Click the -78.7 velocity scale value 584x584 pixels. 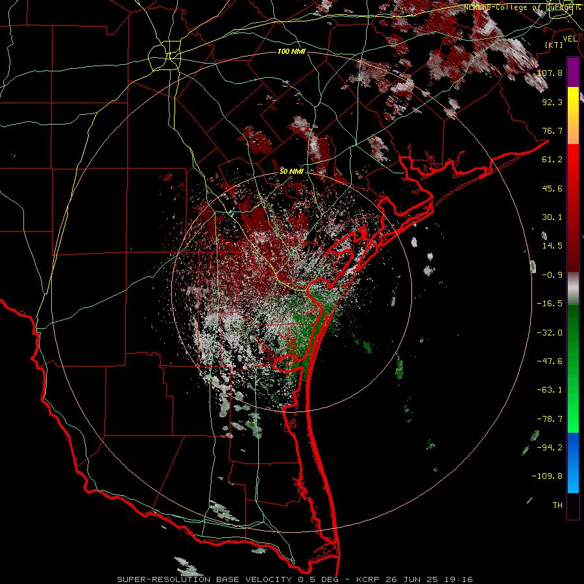pos(550,419)
